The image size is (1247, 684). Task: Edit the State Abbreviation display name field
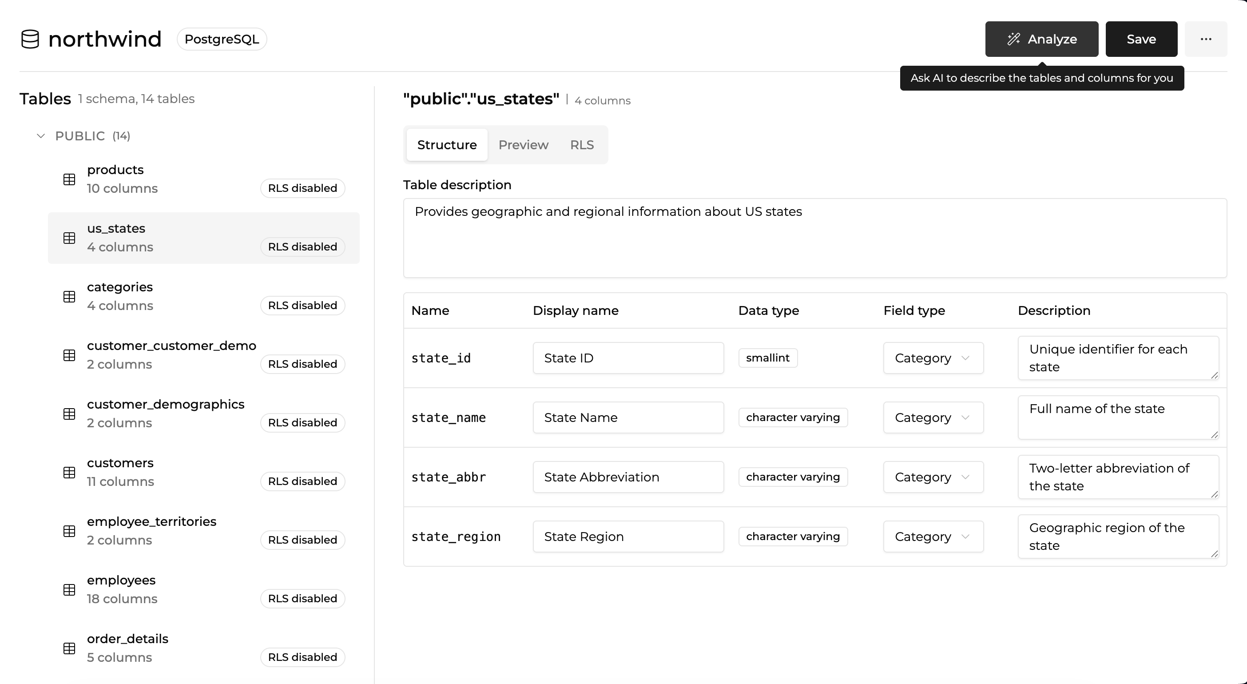[x=628, y=477]
